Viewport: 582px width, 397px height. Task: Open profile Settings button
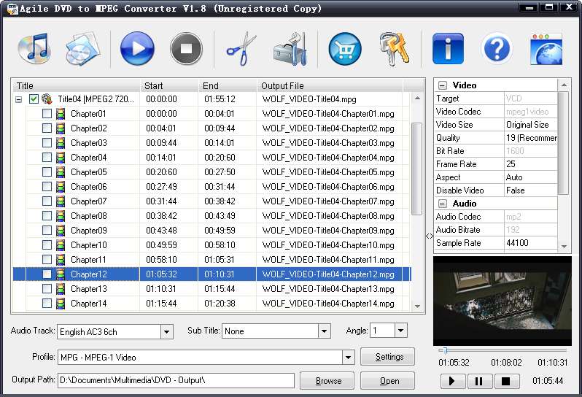(x=387, y=357)
